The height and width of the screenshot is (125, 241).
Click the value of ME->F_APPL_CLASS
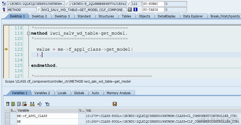click(163, 116)
